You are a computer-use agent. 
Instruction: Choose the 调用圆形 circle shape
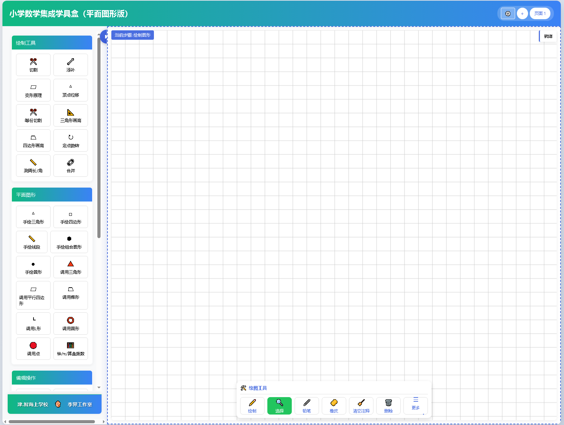tap(70, 324)
